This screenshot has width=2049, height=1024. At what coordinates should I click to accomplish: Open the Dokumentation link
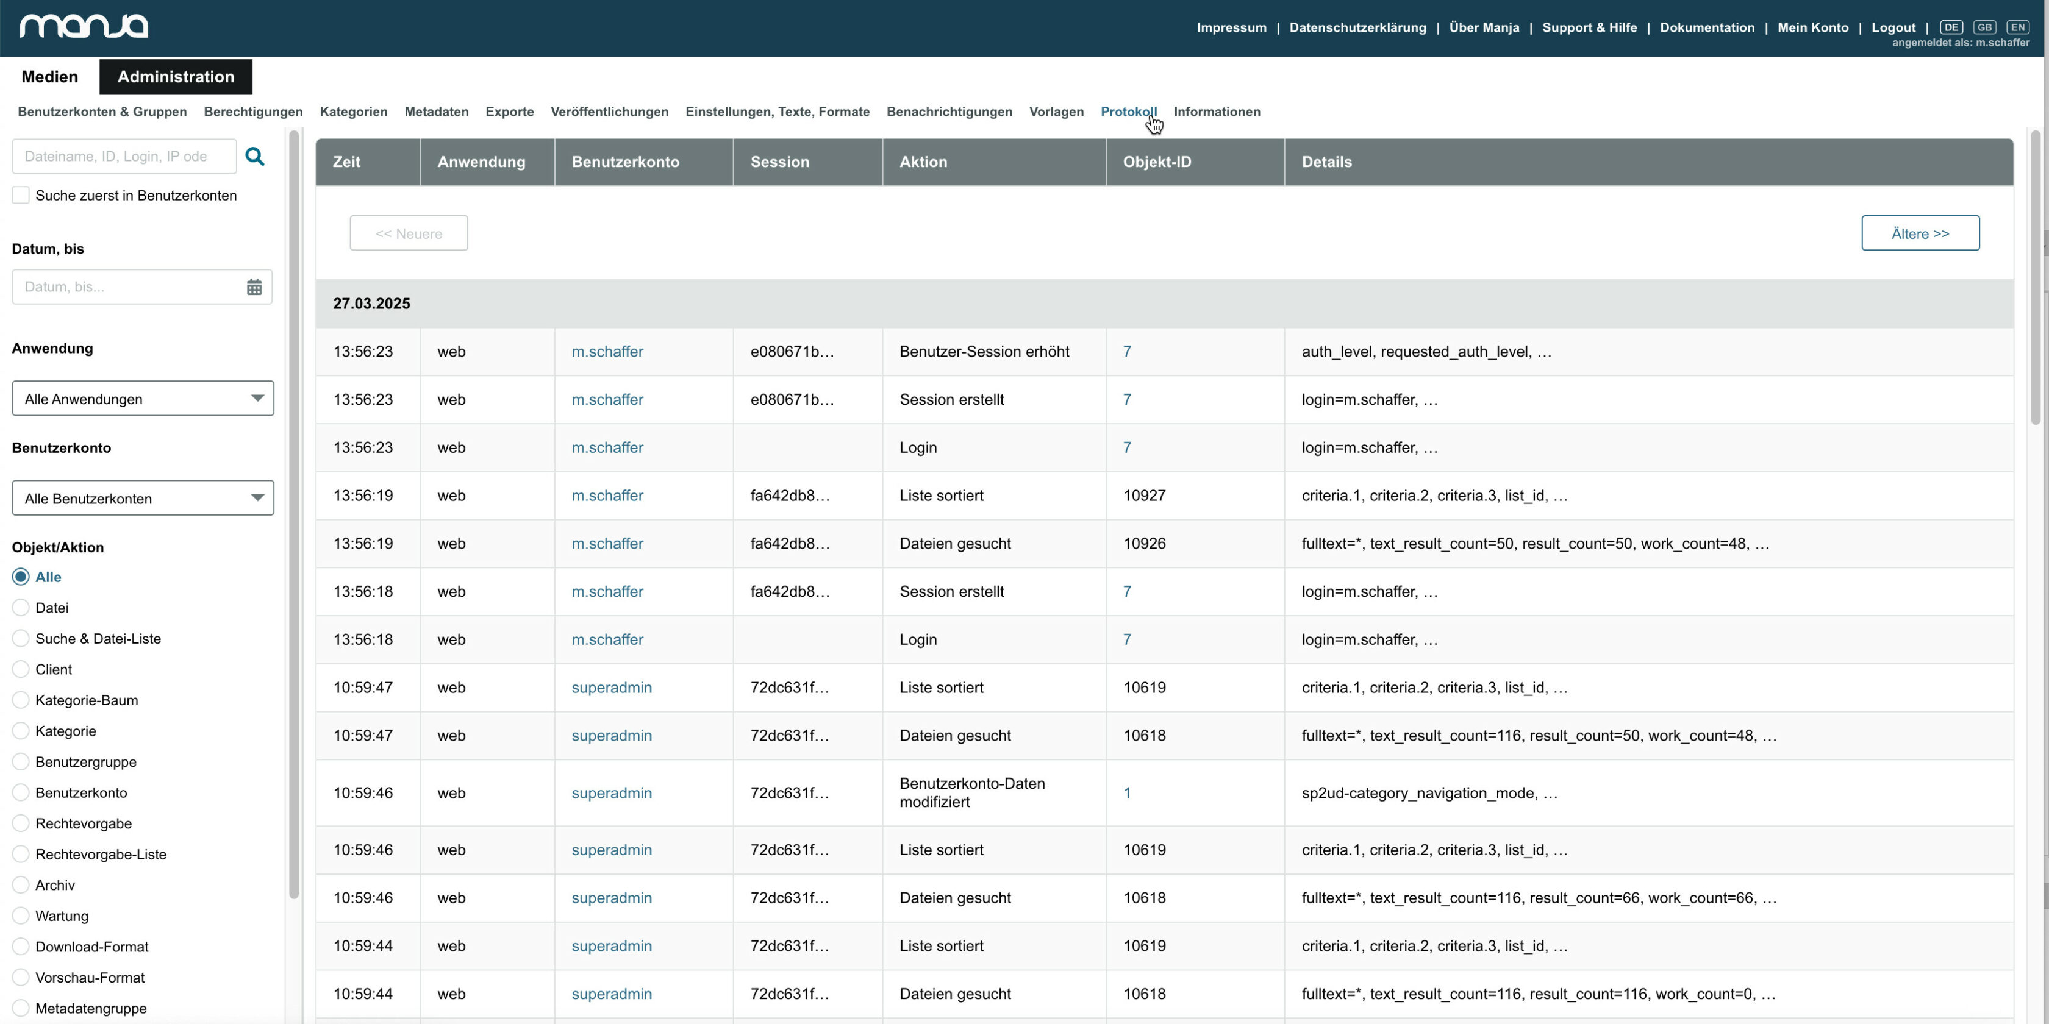(x=1707, y=27)
